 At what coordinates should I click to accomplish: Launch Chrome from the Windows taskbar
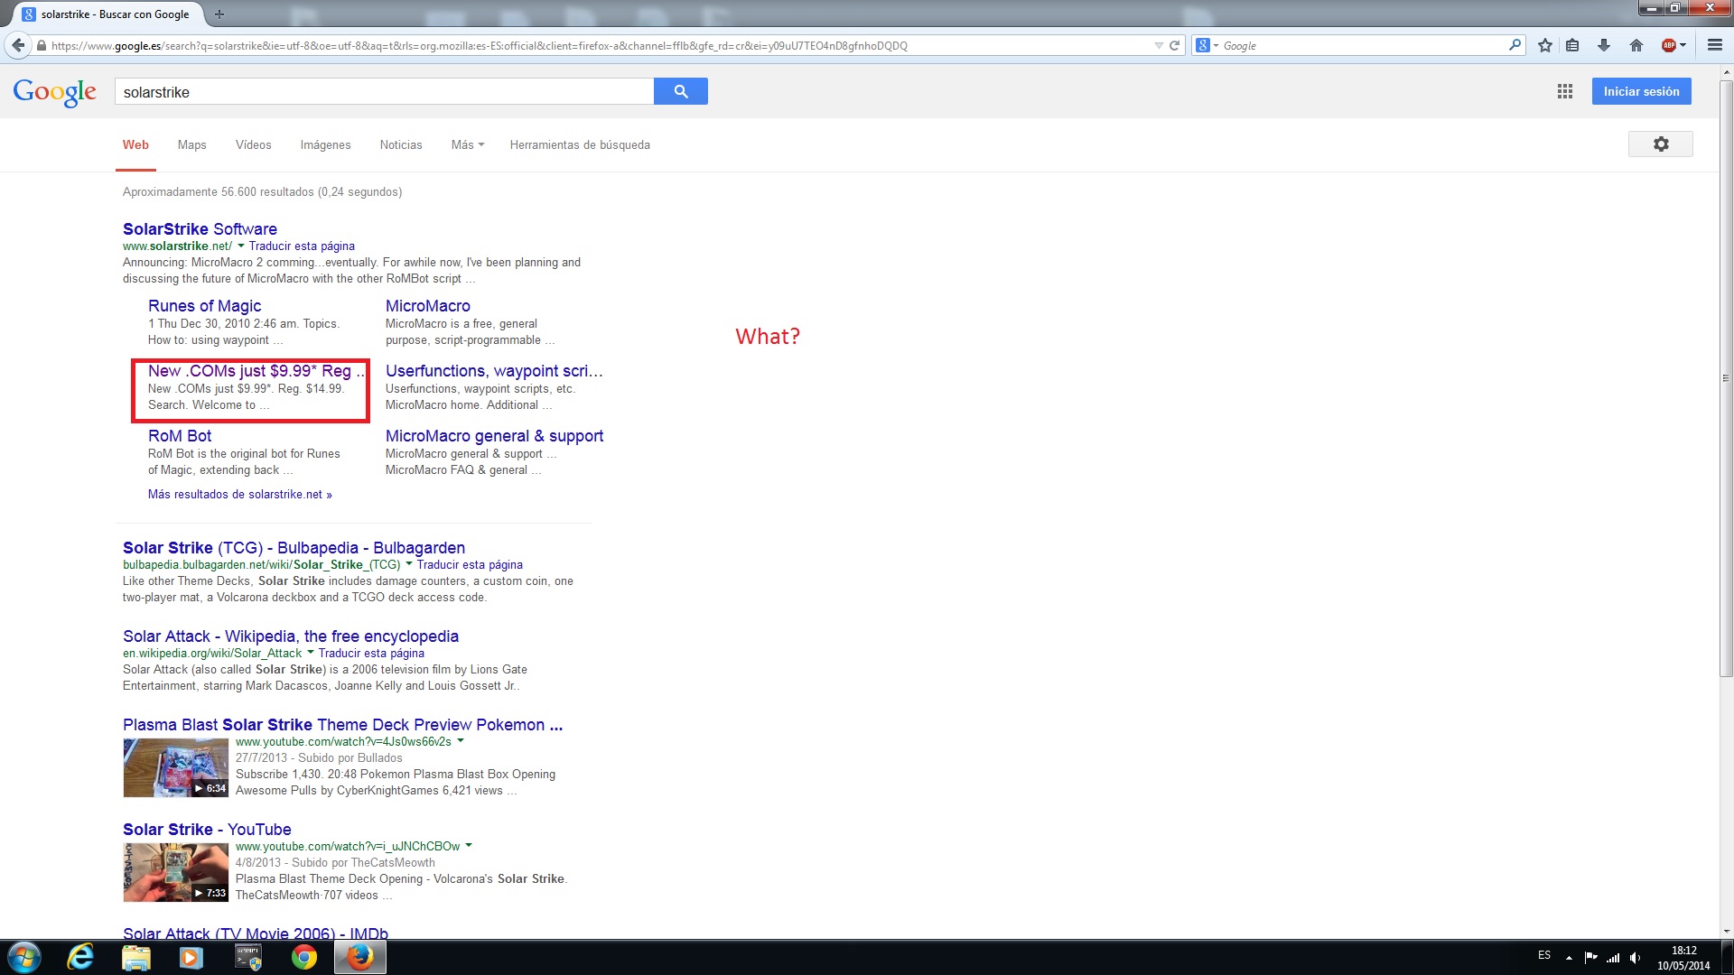click(304, 957)
